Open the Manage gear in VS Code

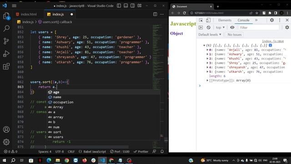tap(6, 142)
